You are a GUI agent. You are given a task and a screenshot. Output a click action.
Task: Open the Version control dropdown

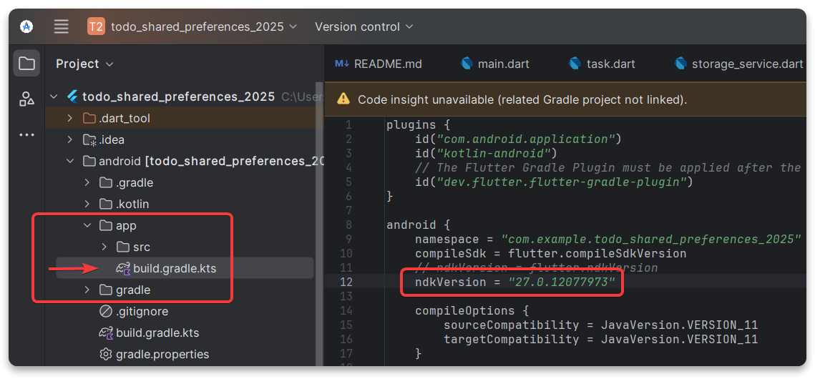[364, 26]
